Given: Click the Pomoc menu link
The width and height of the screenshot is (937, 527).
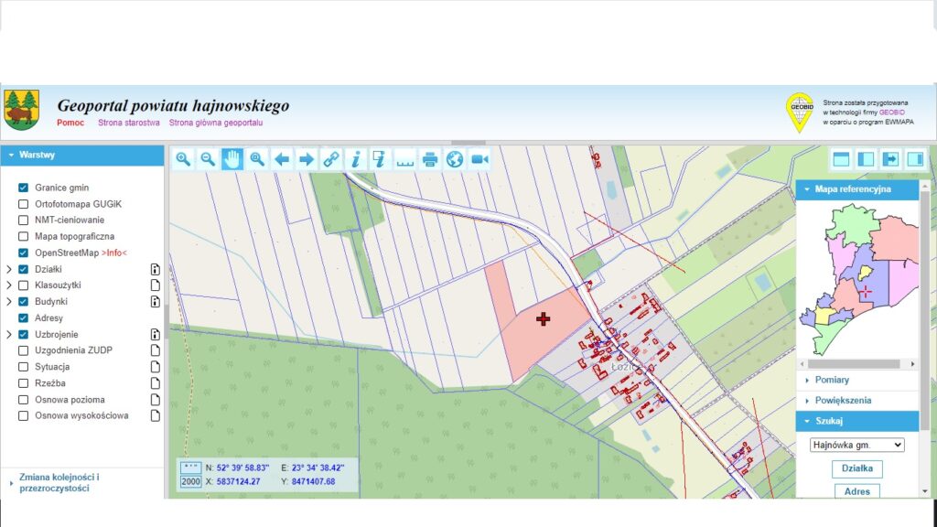Looking at the screenshot, I should coord(70,123).
